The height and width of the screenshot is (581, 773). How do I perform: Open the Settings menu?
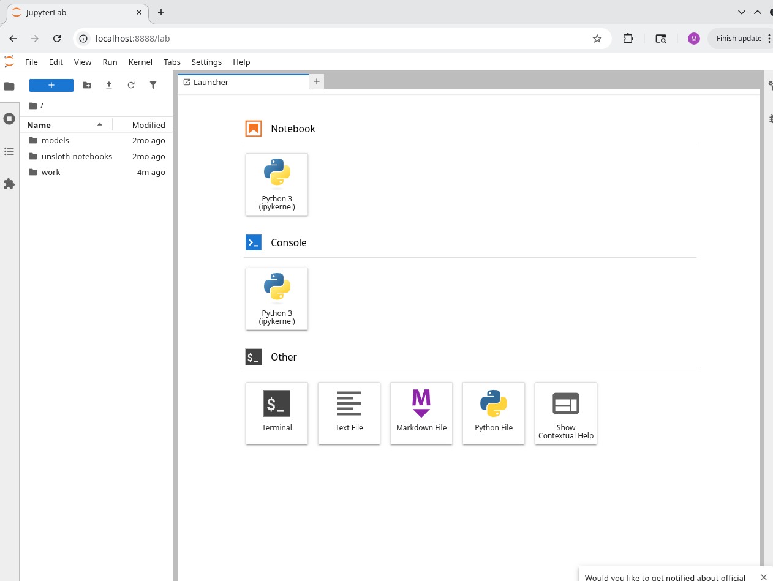click(206, 62)
